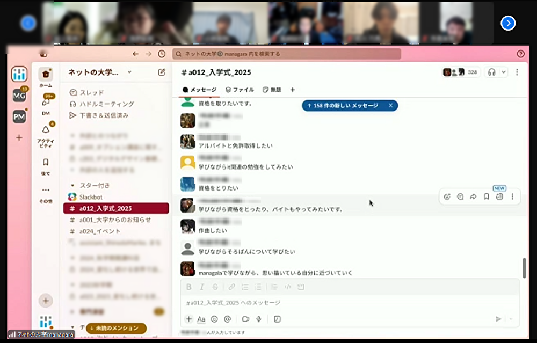Open the 無題 canvas tab
The height and width of the screenshot is (343, 537).
coord(272,90)
